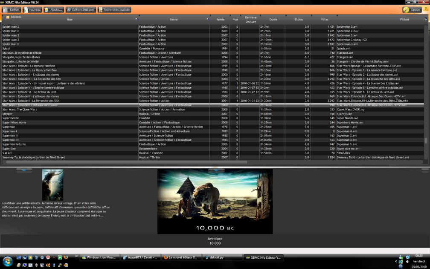Screen dimensions: 430x269
Task: Collapse the poster panel using its top handle
Action: 24,170
